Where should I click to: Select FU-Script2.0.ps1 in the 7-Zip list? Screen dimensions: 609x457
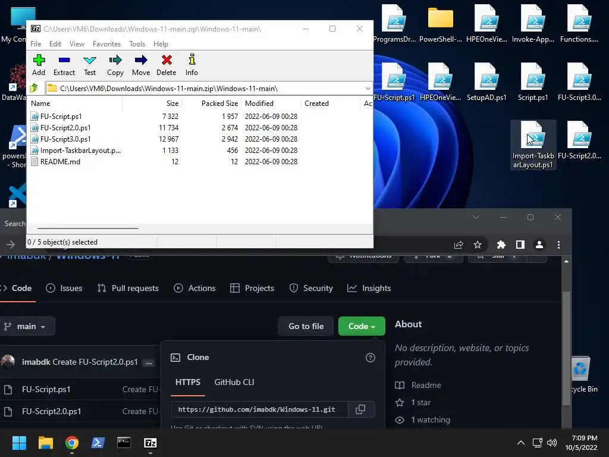(x=65, y=128)
